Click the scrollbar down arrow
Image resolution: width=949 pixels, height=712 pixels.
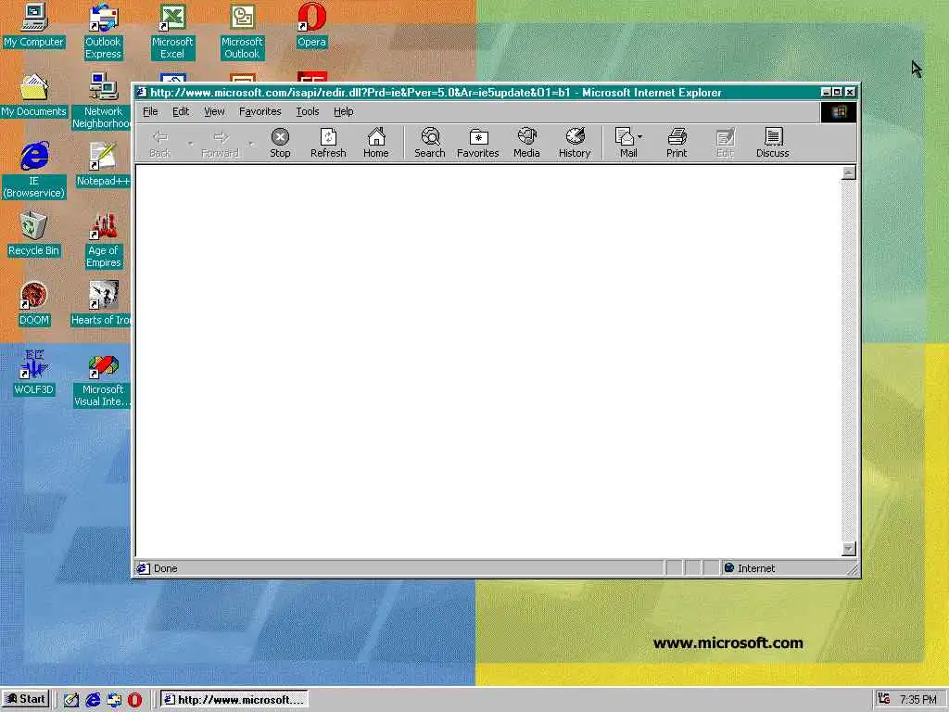(849, 549)
